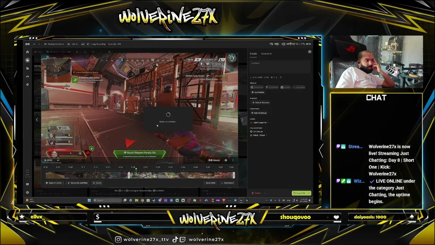
Task: Open Medal home from the sidebar
Action: click(28, 52)
